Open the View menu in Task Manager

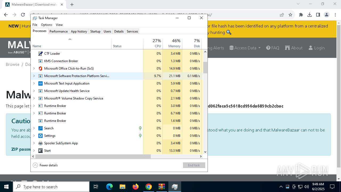tap(59, 25)
